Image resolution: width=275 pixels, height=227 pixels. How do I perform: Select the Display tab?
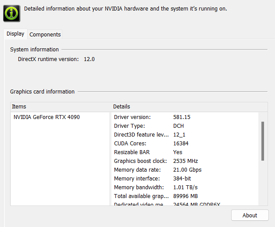[x=15, y=34]
